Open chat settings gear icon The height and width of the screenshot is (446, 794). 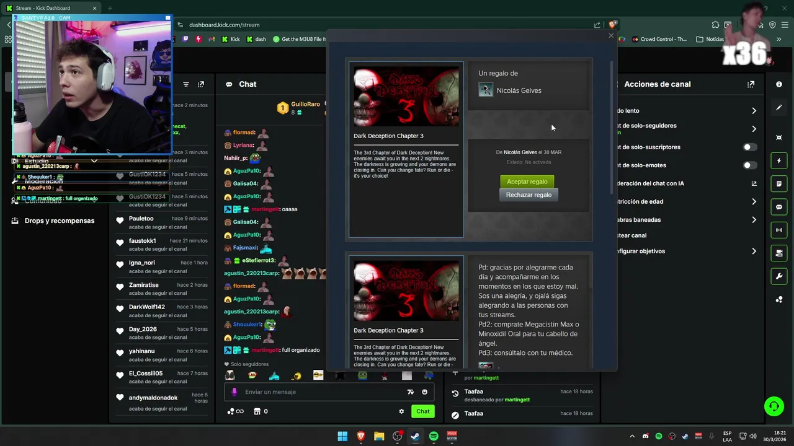(401, 411)
